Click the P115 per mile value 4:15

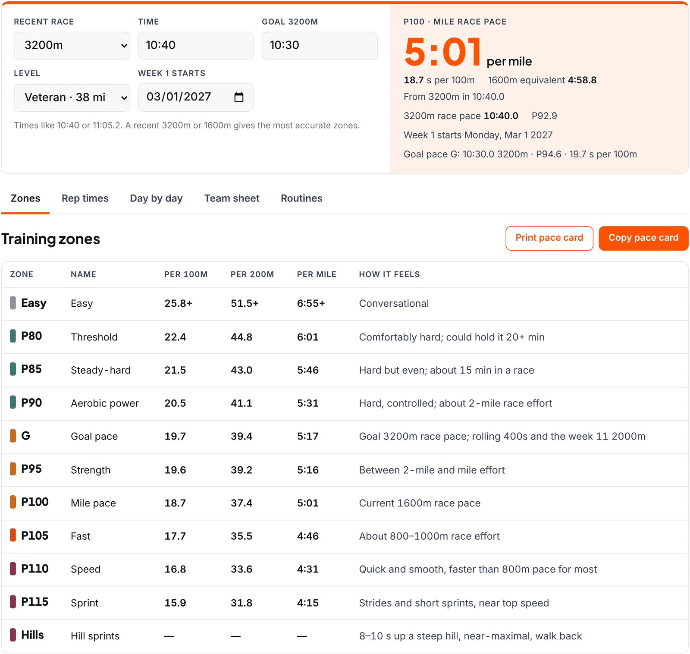(308, 603)
